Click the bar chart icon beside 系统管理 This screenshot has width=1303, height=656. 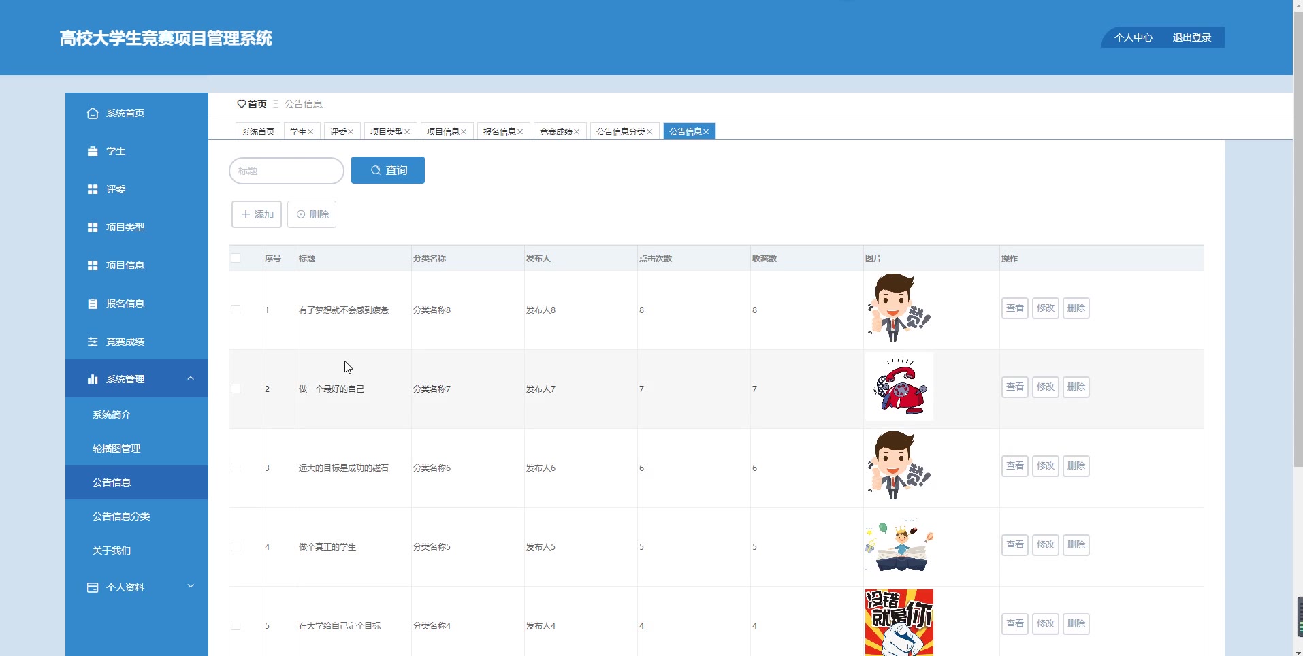pyautogui.click(x=93, y=379)
